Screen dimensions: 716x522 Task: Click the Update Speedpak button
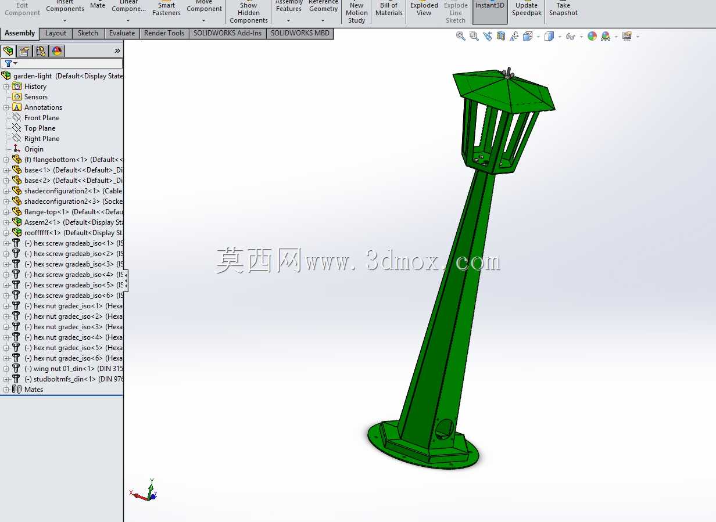(x=526, y=8)
